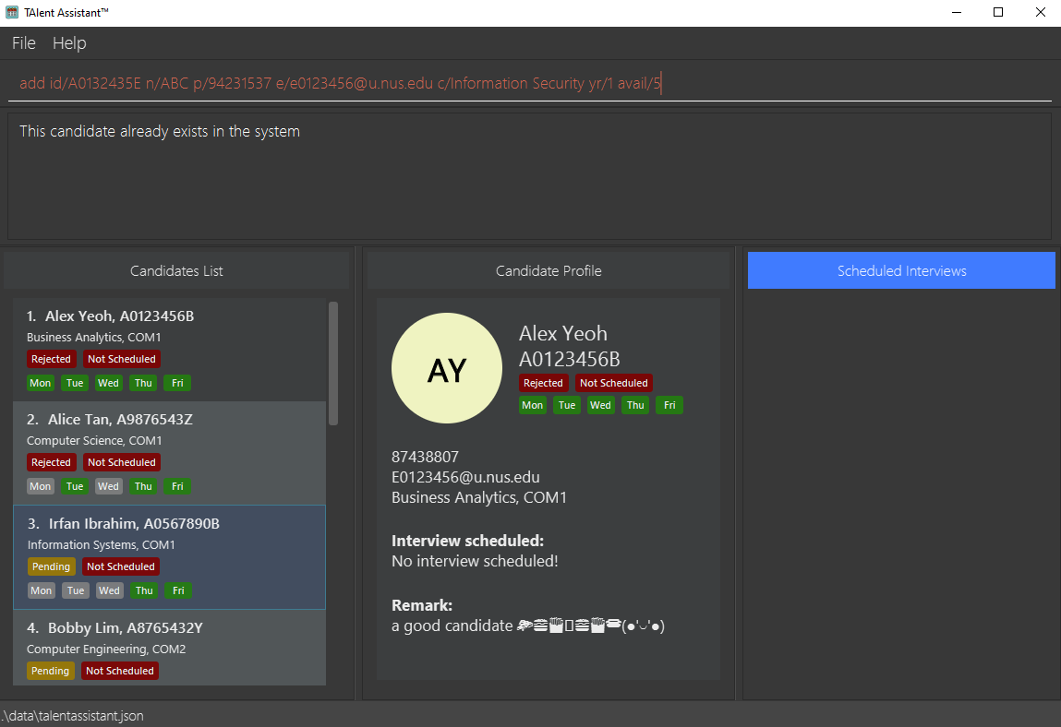Click grey Mon tag on Irfan Ibrahim card
Image resolution: width=1061 pixels, height=727 pixels.
[x=42, y=590]
